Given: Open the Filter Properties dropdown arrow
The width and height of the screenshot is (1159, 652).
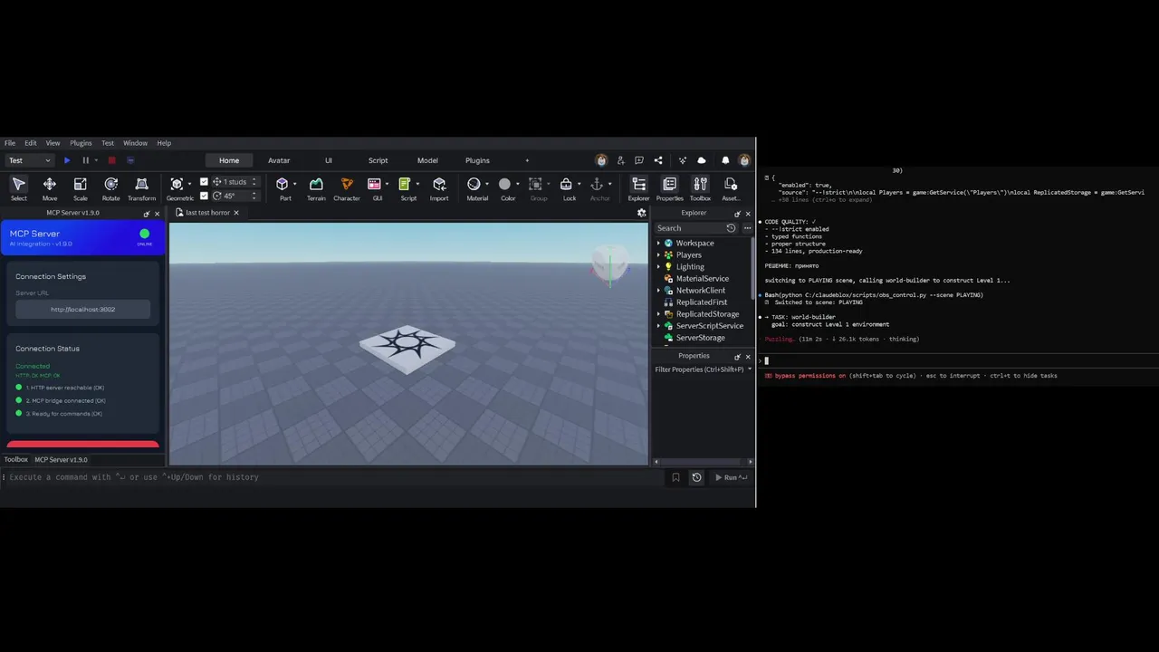Looking at the screenshot, I should (750, 369).
